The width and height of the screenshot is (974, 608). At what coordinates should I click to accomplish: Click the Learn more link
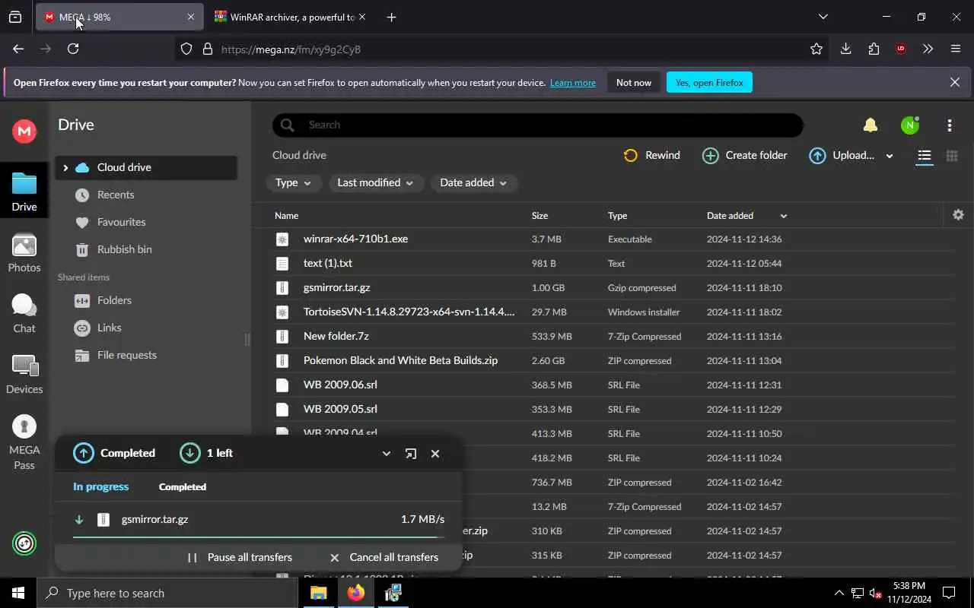pos(573,83)
